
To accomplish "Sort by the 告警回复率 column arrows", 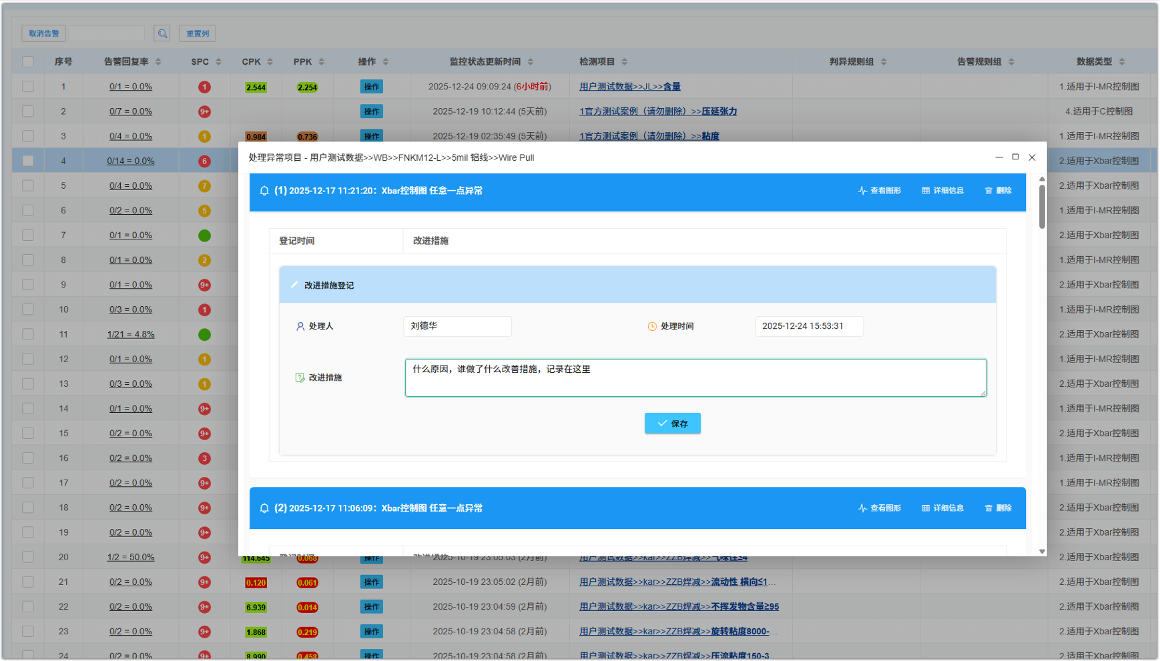I will pyautogui.click(x=158, y=61).
